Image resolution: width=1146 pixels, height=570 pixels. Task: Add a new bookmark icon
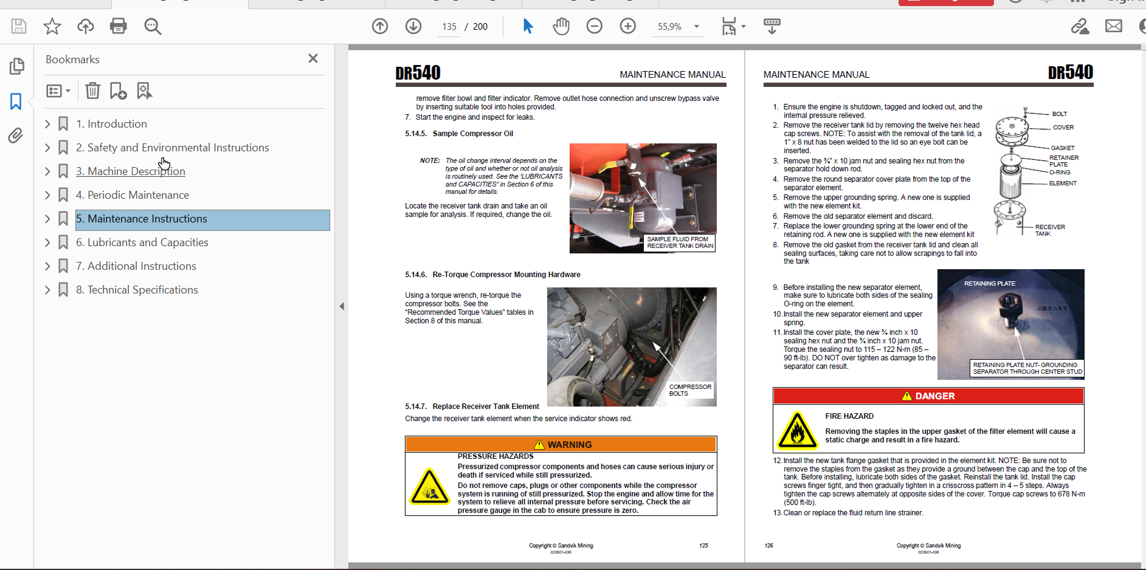tap(118, 91)
